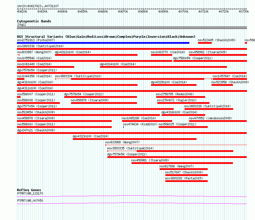Click nsv458979 (Itsara2009) label
This screenshot has height=220, width=255.
coord(90,100)
